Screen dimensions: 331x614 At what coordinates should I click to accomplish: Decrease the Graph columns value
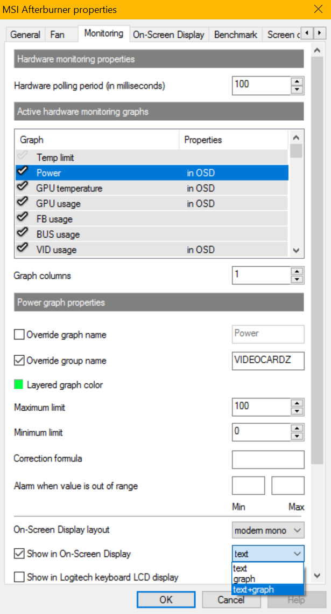point(297,279)
